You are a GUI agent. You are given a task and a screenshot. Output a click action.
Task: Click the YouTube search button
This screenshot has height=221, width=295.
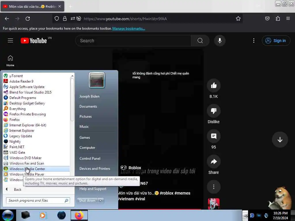[x=200, y=41]
